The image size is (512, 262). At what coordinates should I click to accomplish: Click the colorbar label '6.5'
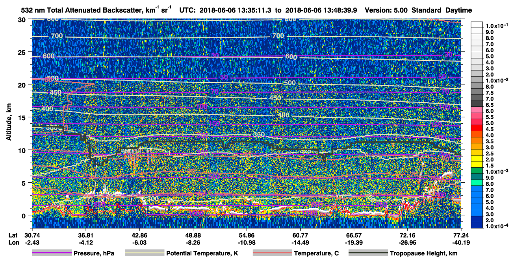coord(489,105)
